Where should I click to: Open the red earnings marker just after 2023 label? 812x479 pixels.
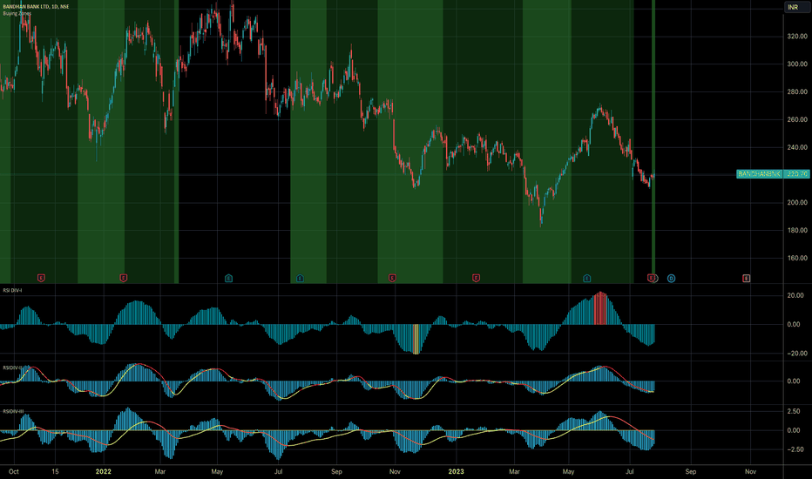476,279
